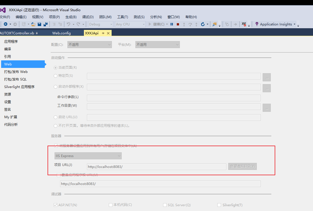This screenshot has width=313, height=211.
Task: Click the Navigate Backward arrow icon
Action: pos(6,24)
